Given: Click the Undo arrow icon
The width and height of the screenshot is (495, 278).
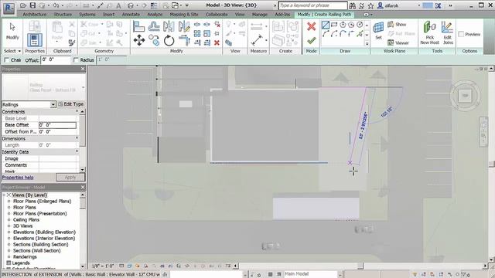Looking at the screenshot, I should pyautogui.click(x=56, y=5).
